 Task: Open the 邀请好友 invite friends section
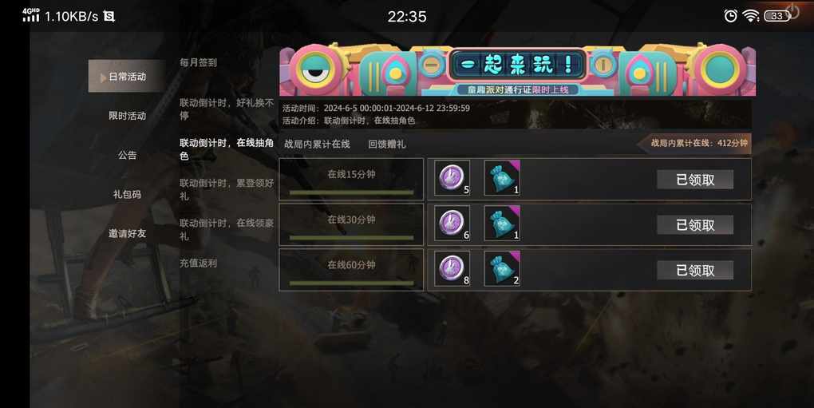click(127, 234)
